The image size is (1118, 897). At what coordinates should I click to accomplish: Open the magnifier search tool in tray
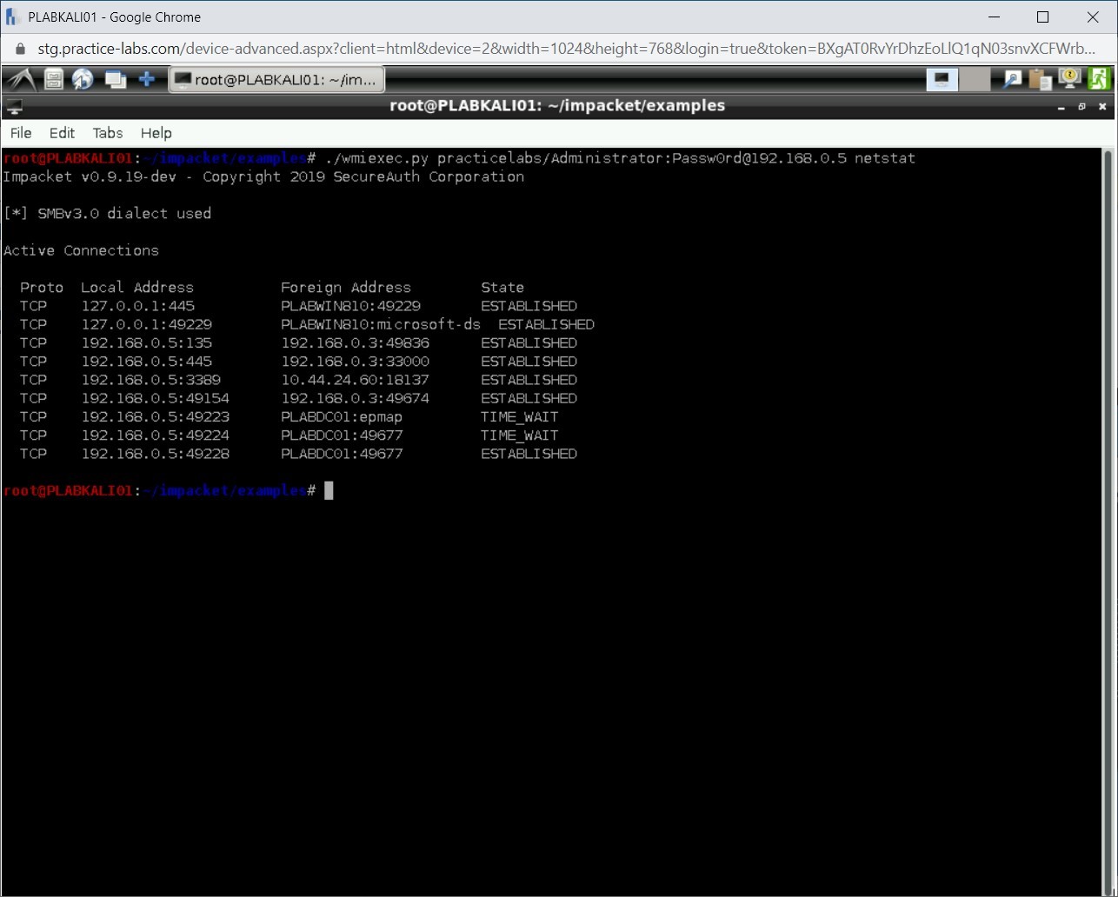point(1012,80)
